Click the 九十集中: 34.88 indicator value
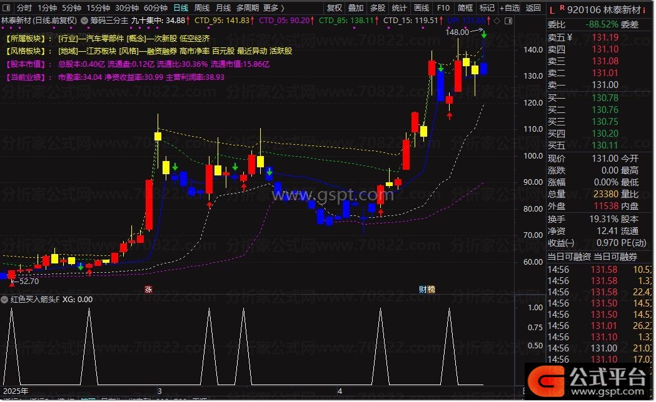The height and width of the screenshot is (402, 656). (x=158, y=21)
